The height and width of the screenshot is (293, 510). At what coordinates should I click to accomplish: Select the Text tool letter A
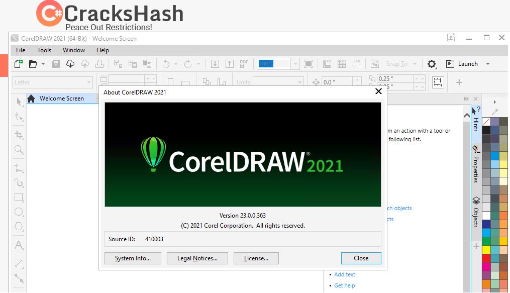click(x=19, y=245)
